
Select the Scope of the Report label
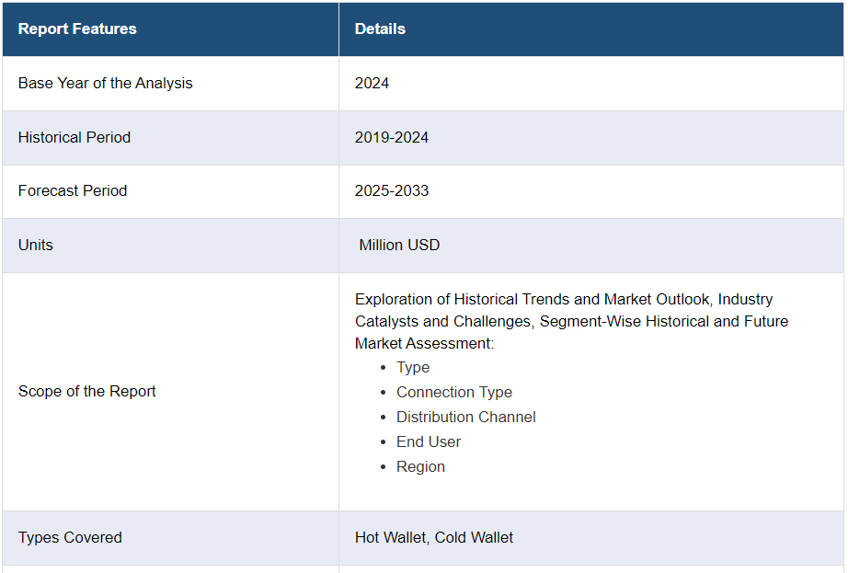tap(87, 391)
